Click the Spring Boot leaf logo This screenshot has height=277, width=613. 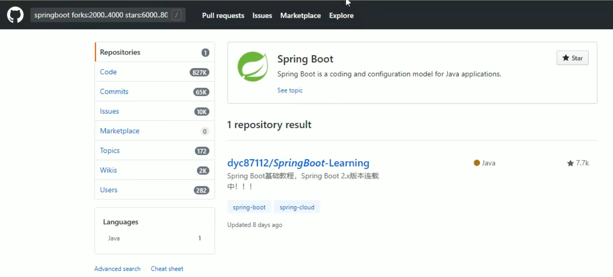coord(253,67)
